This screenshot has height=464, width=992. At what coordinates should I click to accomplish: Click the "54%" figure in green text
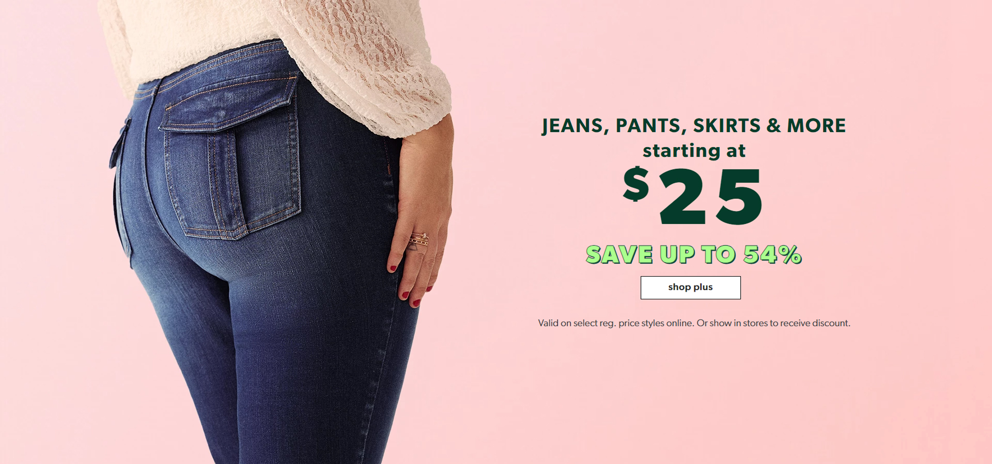(773, 254)
